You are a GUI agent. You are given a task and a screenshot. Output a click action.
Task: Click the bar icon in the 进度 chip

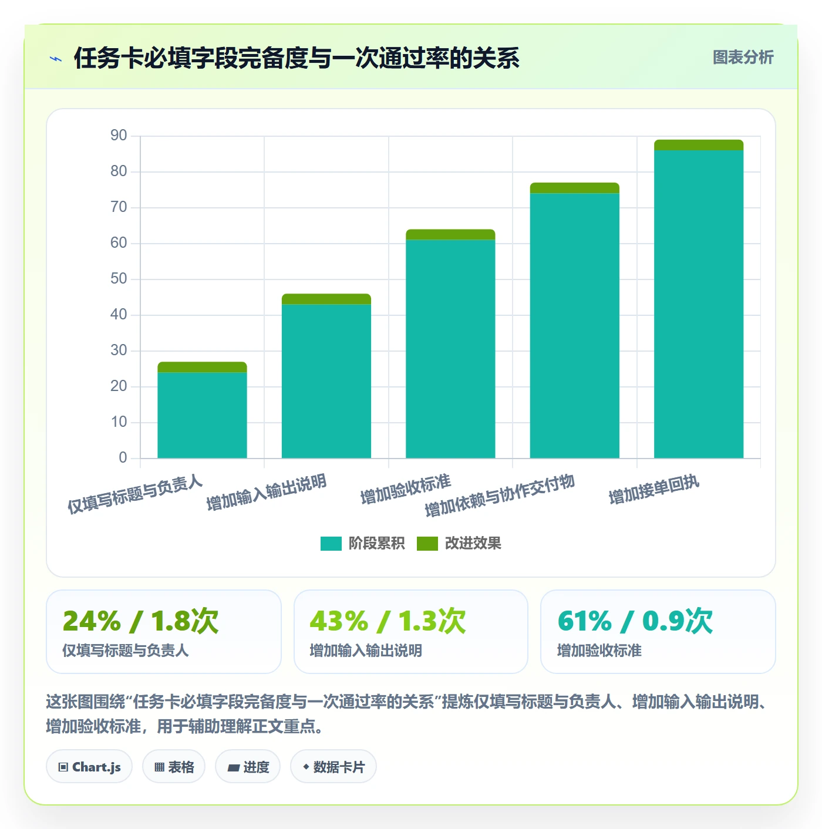[233, 767]
